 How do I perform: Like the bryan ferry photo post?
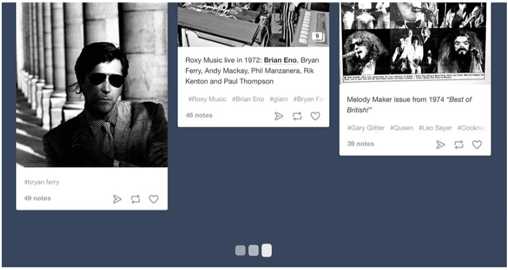[x=154, y=199]
